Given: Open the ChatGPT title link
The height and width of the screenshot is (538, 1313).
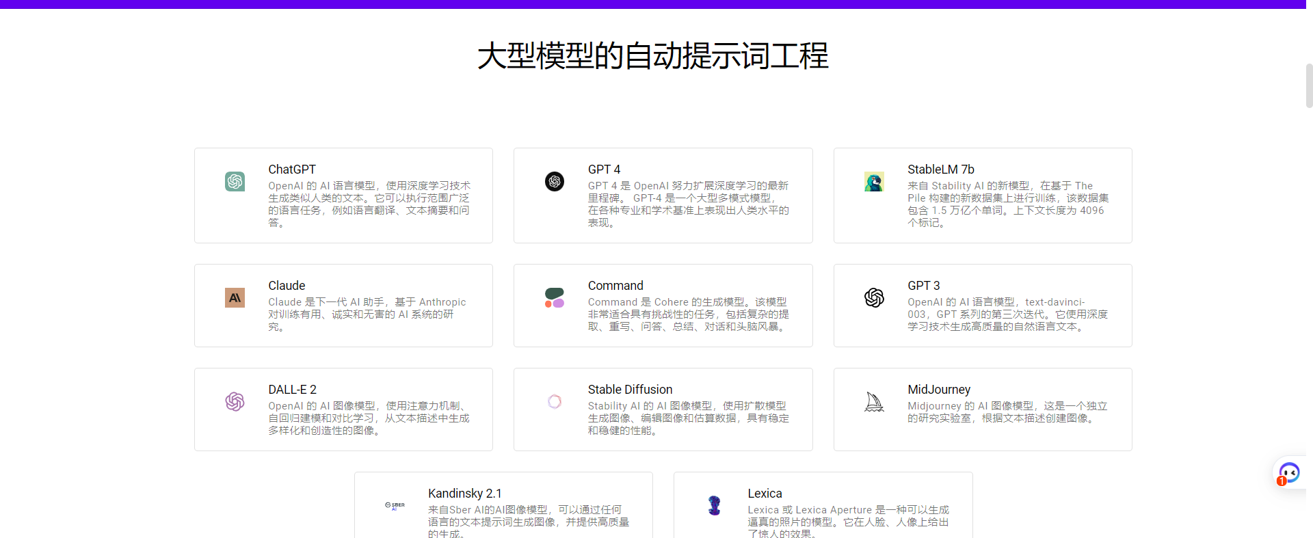Looking at the screenshot, I should click(x=292, y=170).
